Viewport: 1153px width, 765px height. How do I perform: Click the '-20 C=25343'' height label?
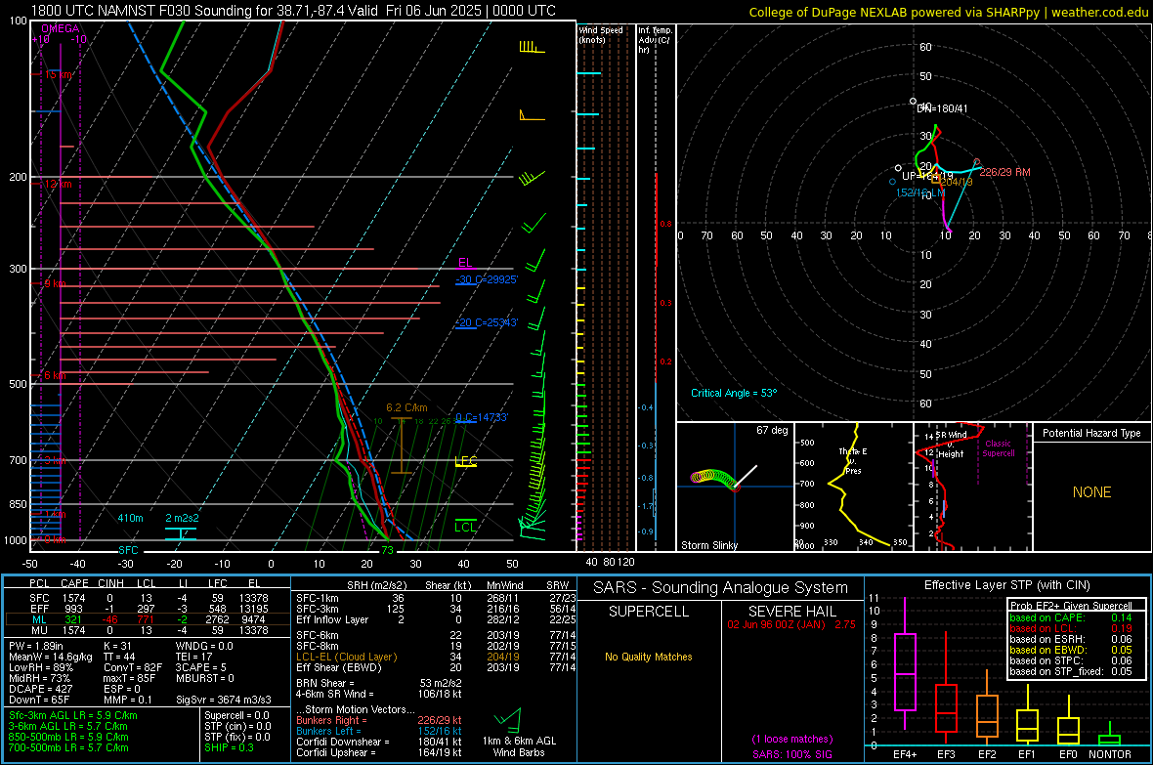[x=486, y=322]
